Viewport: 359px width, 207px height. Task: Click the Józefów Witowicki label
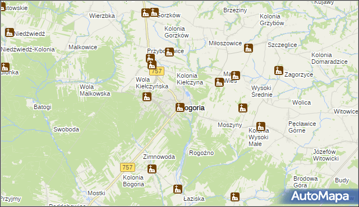pyautogui.click(x=326, y=155)
